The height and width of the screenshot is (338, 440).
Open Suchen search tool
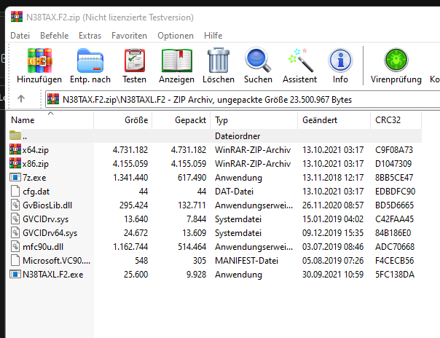(x=258, y=60)
